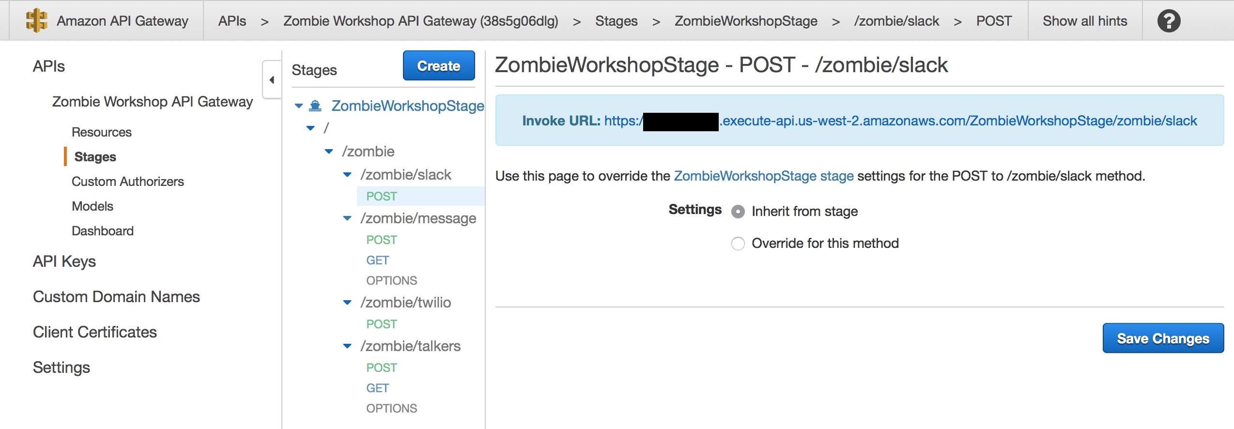Open Models in the sidebar

(x=93, y=206)
